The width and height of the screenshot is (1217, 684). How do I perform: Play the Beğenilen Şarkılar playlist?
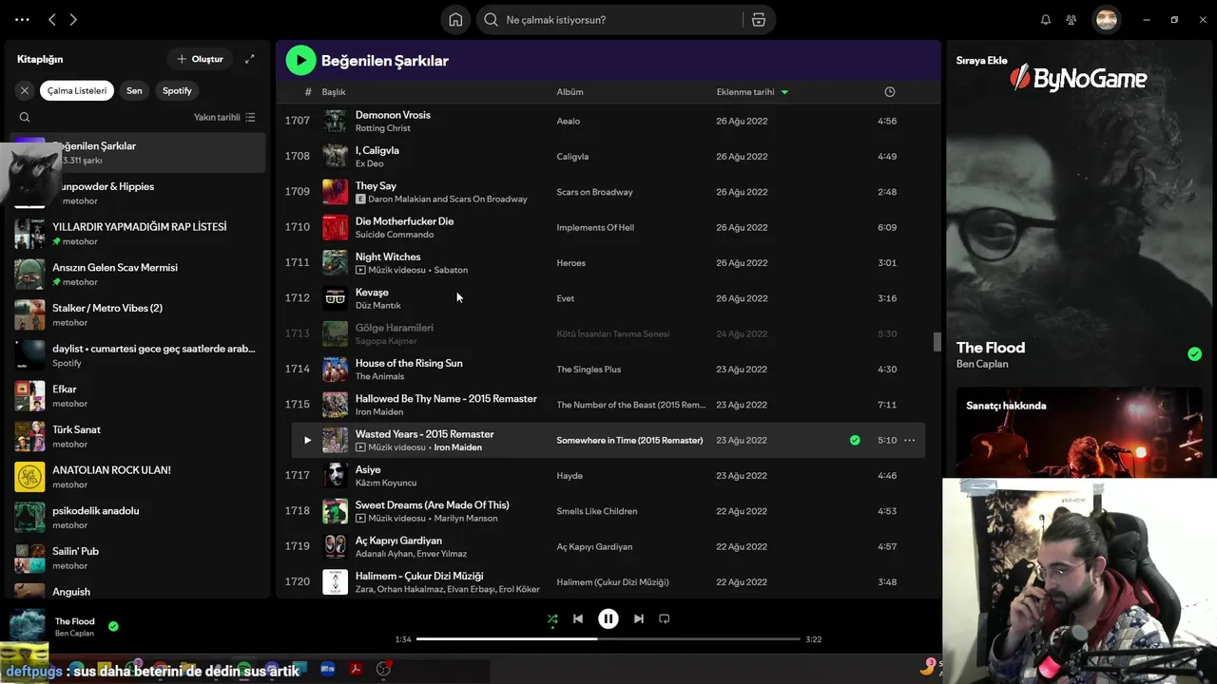tap(300, 60)
